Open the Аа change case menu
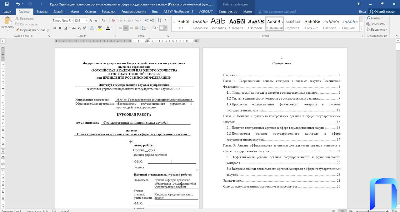 coord(104,20)
